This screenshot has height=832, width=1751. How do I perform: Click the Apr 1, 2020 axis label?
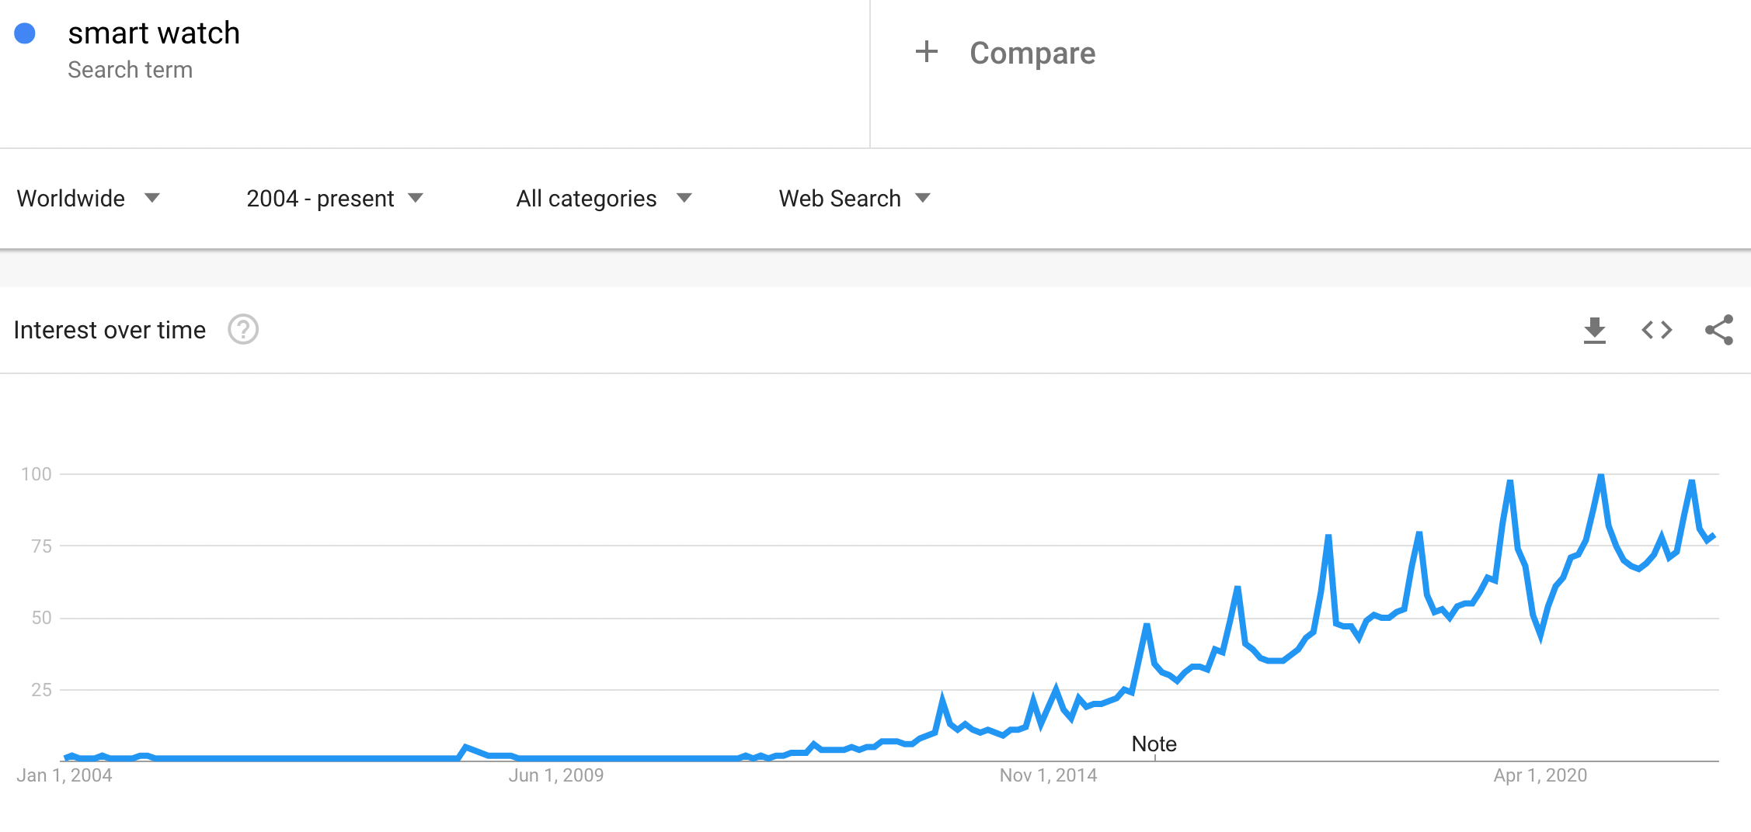coord(1540,775)
